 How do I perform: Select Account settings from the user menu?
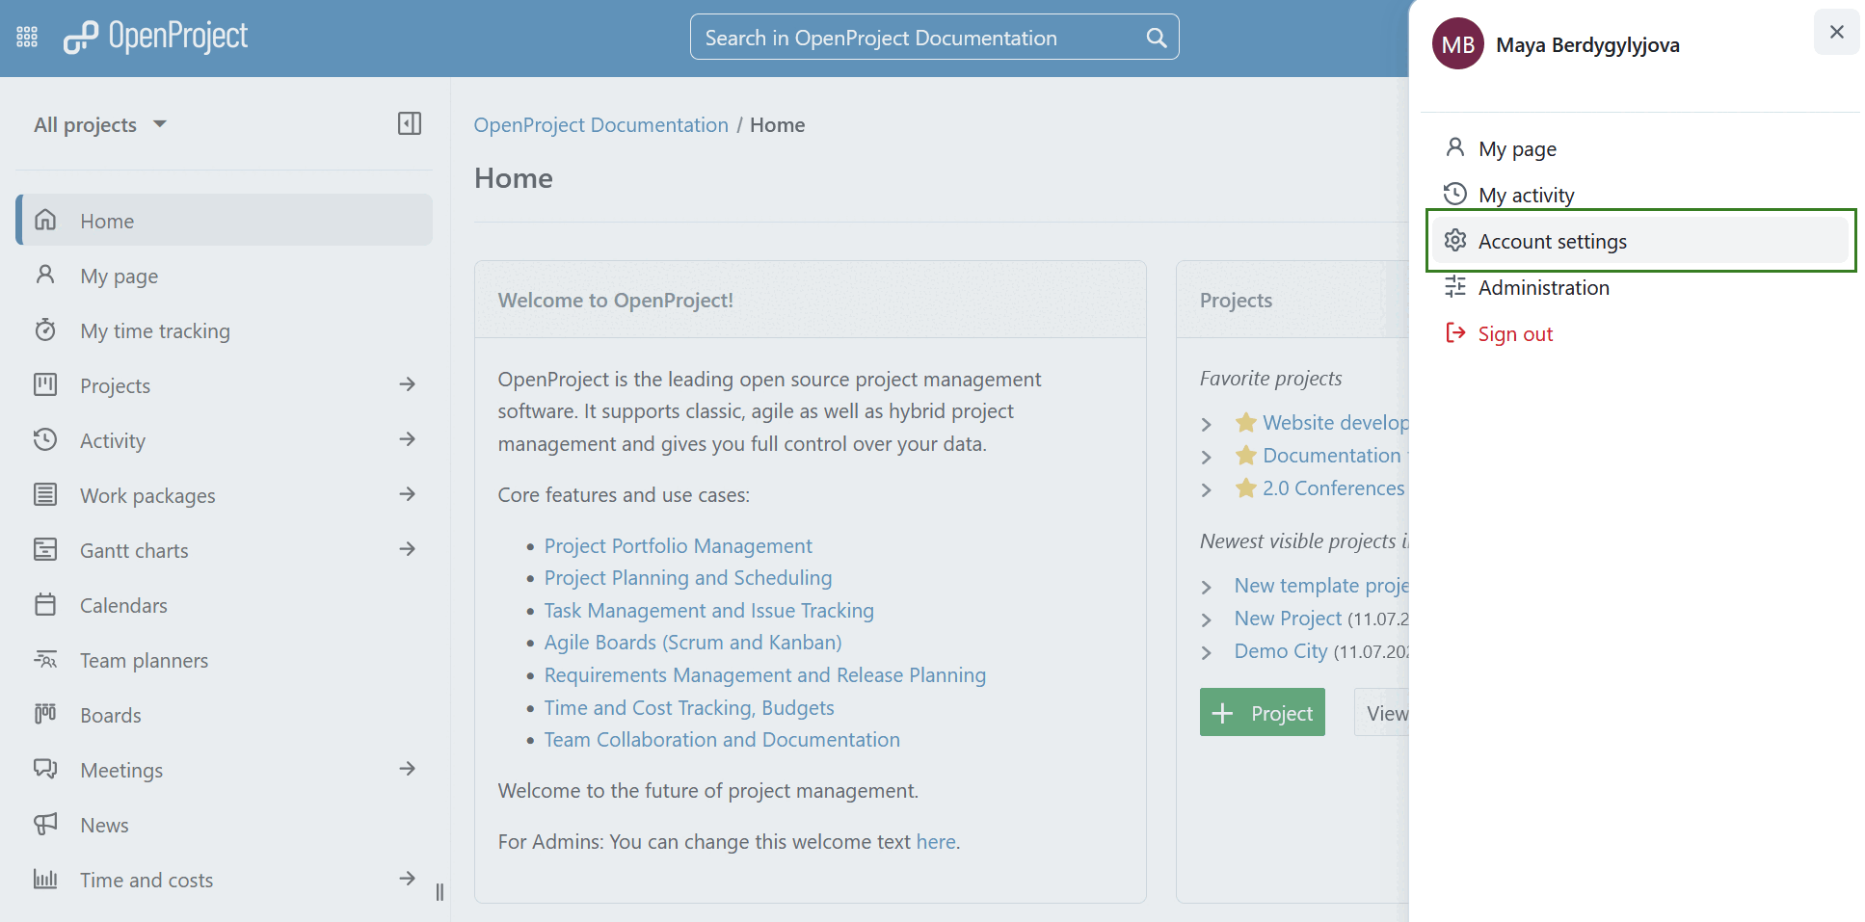pyautogui.click(x=1552, y=241)
